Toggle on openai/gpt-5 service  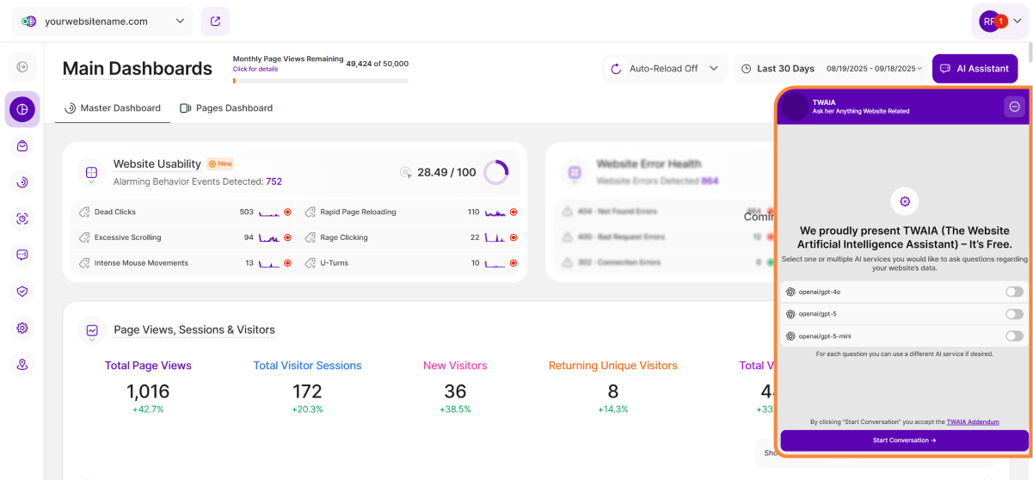click(1014, 314)
